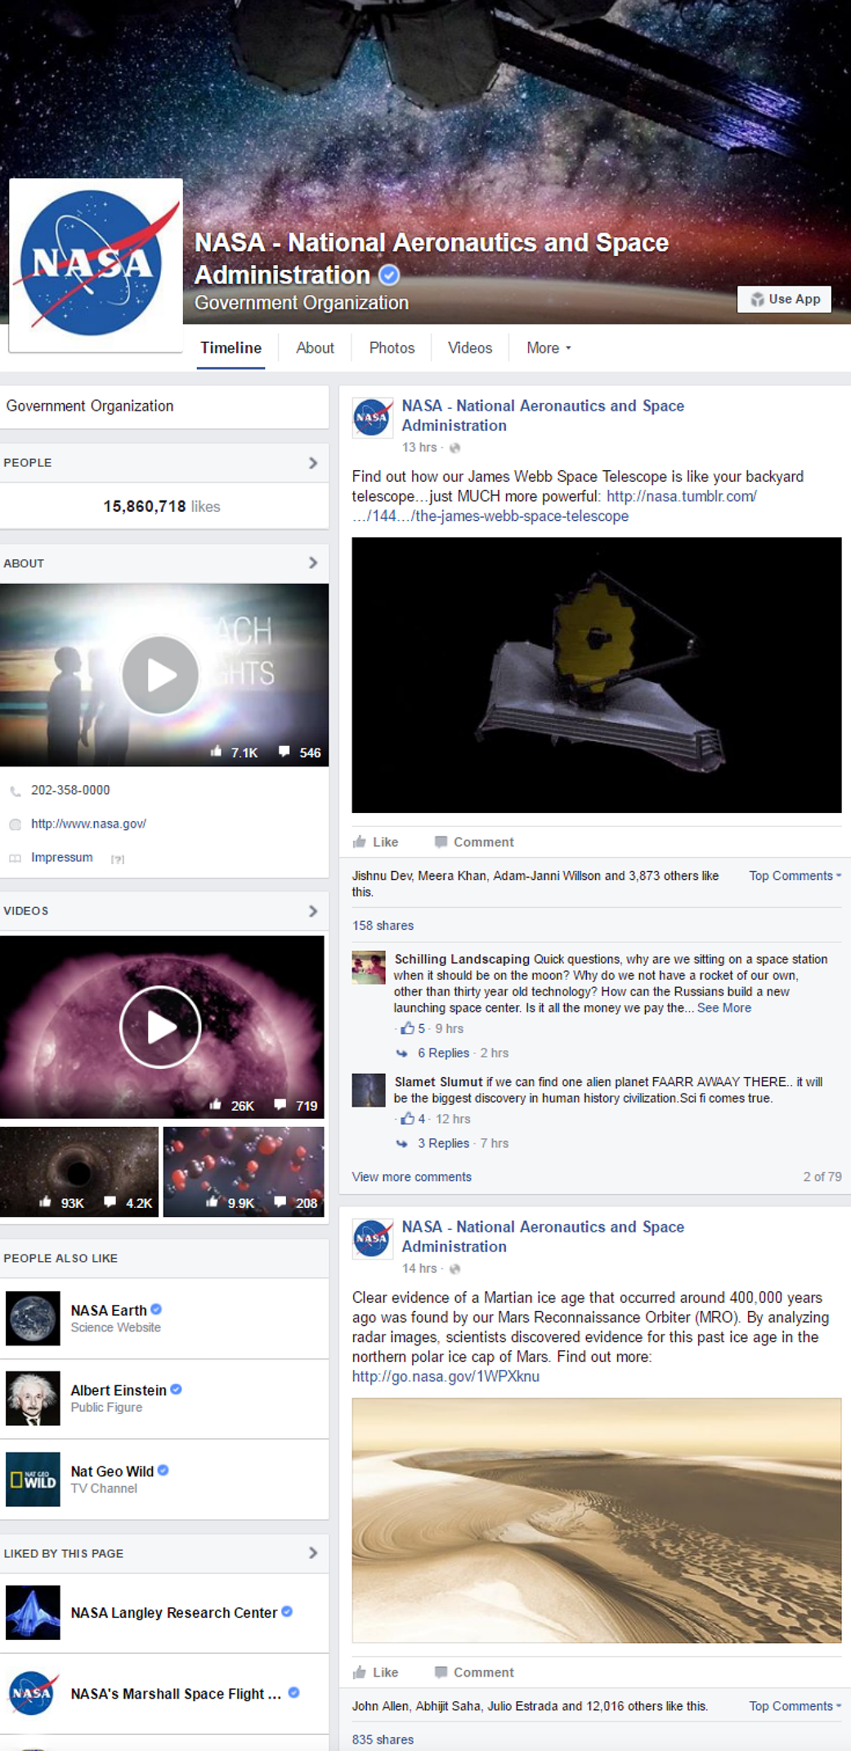
Task: Expand the Videos section arrow
Action: pyautogui.click(x=313, y=911)
